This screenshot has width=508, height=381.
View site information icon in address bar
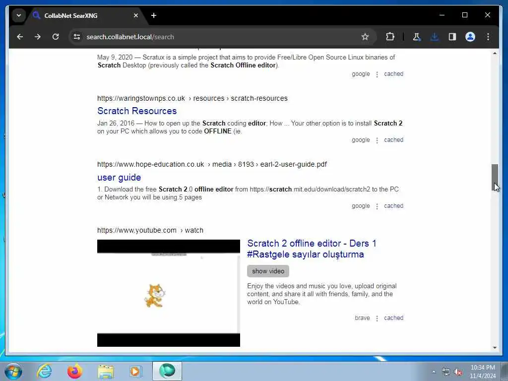(x=77, y=37)
